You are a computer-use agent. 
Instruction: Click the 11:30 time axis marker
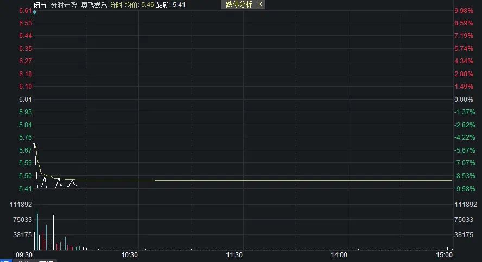point(234,254)
